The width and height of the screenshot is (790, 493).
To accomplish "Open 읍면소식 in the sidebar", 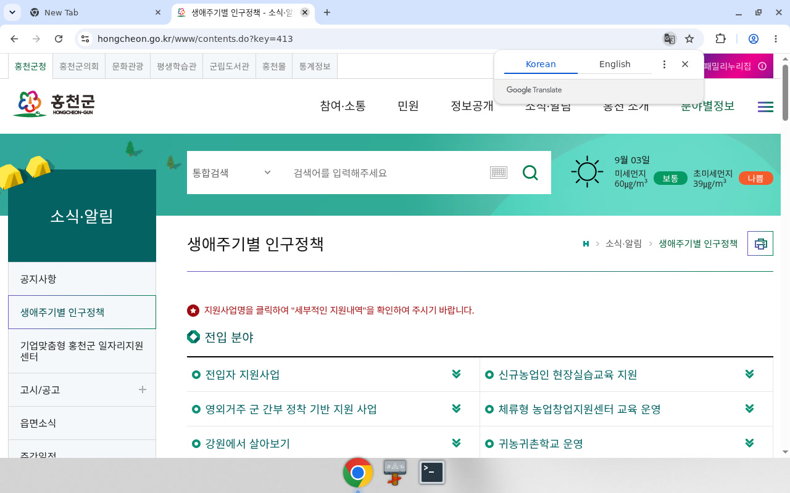I will tap(82, 423).
